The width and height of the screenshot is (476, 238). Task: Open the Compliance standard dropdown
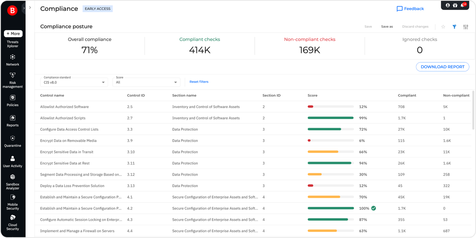coord(74,82)
